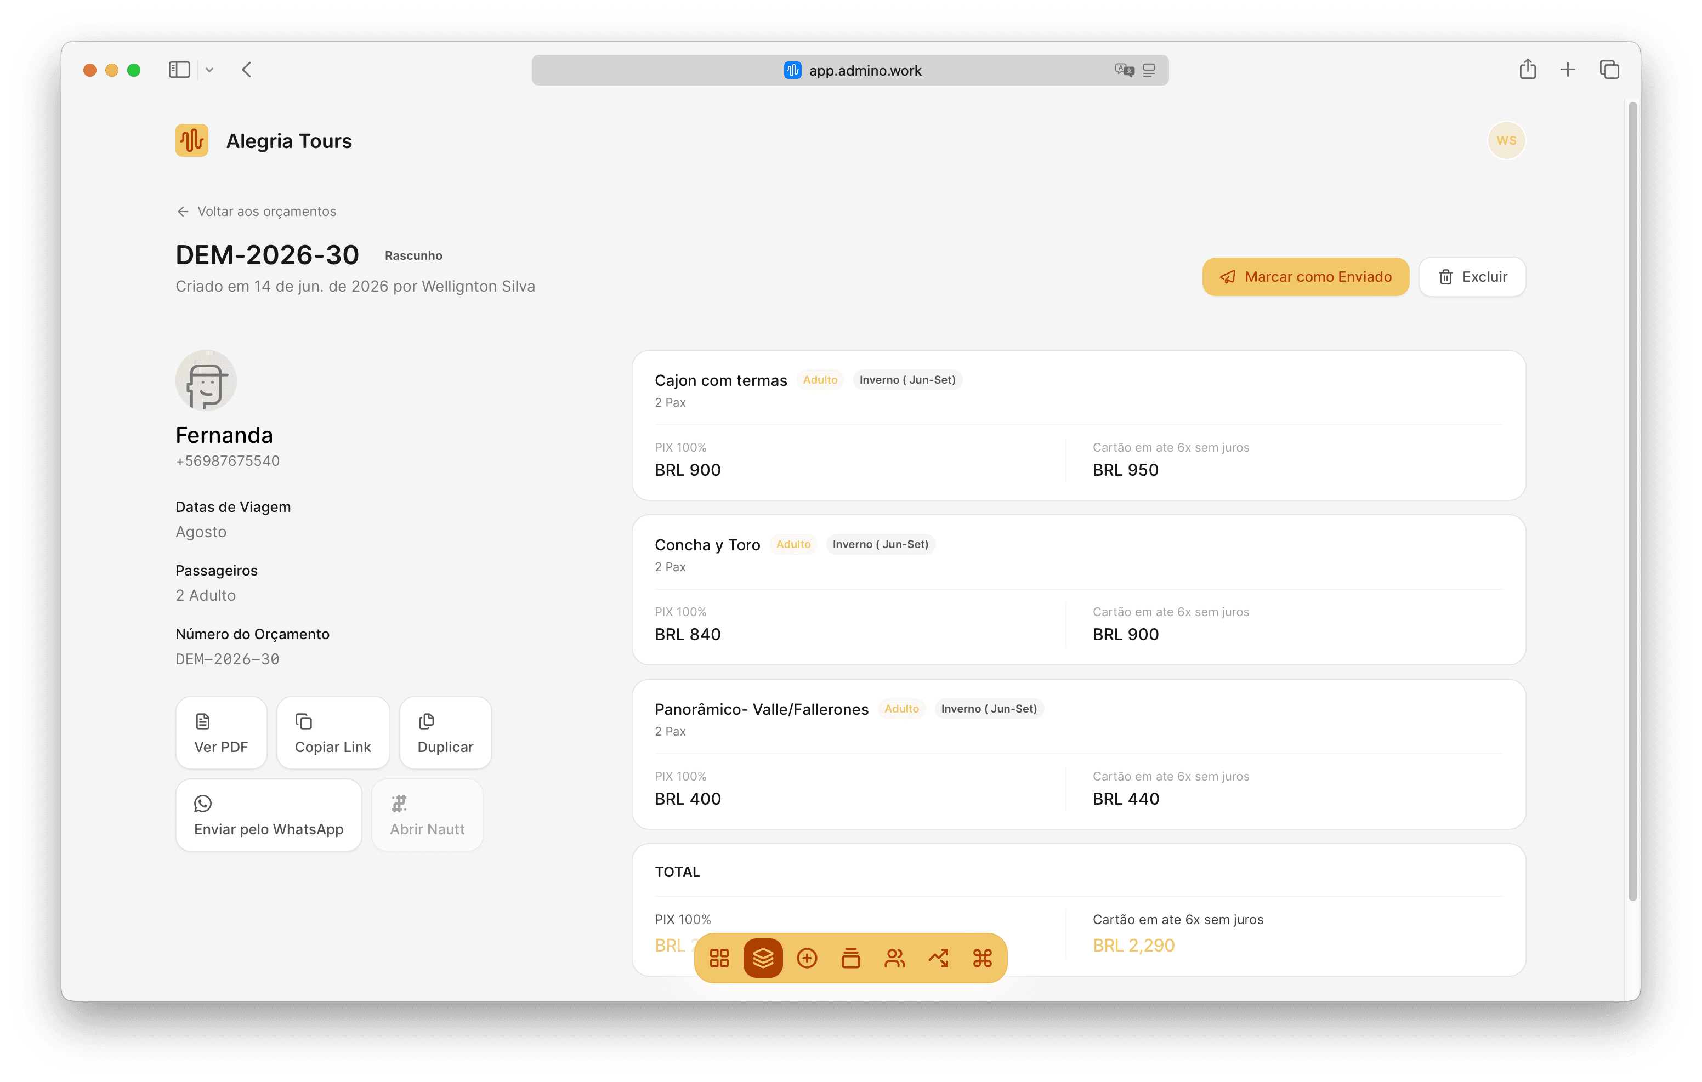Click the shuffle arrows icon in dock
Screen dimensions: 1702x1082
click(x=938, y=958)
